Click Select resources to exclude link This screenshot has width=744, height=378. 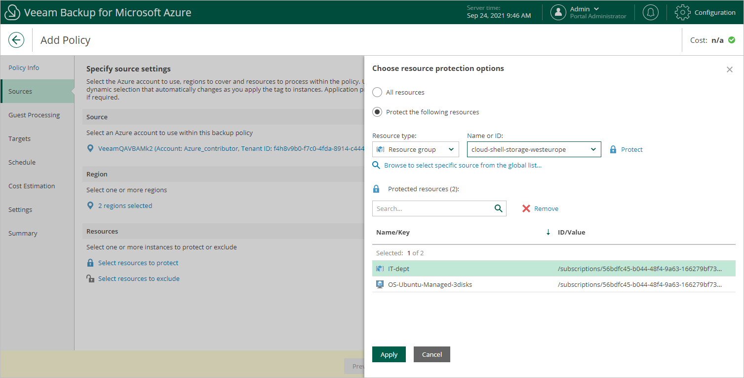[139, 278]
